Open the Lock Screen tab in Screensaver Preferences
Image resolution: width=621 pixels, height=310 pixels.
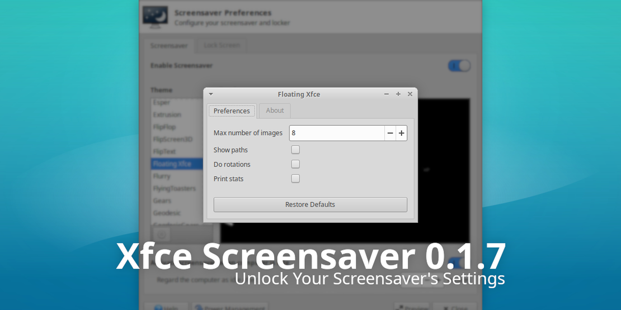[222, 45]
